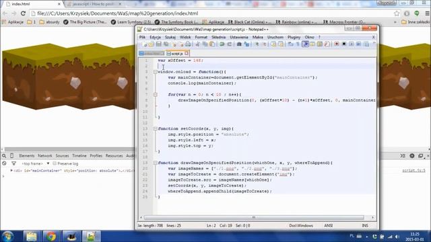
Task: Click the Save recorded macro icon
Action: coord(366,44)
